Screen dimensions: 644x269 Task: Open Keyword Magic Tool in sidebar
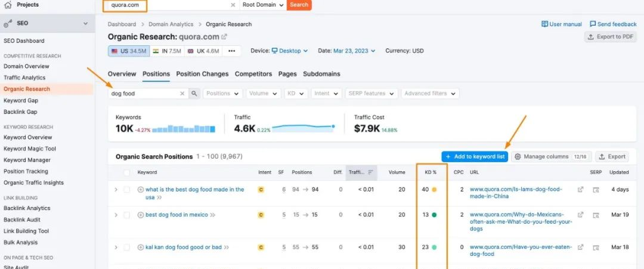point(30,149)
